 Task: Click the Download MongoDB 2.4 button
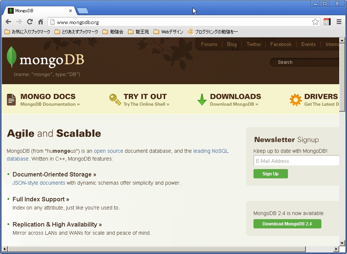click(x=287, y=224)
